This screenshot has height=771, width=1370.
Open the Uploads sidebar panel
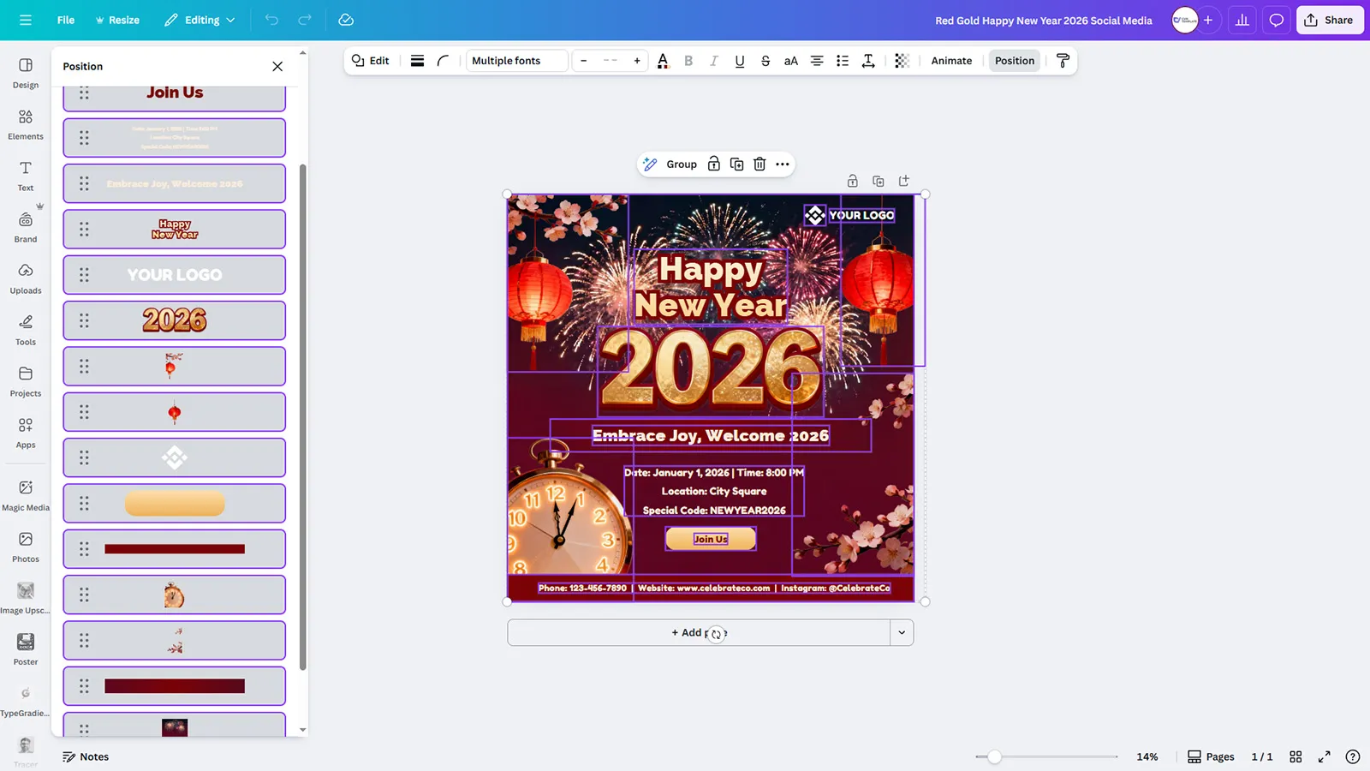26,278
